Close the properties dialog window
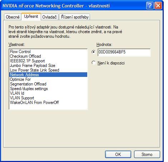 (158, 6)
